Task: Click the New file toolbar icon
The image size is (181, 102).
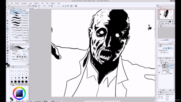Action: (31, 6)
